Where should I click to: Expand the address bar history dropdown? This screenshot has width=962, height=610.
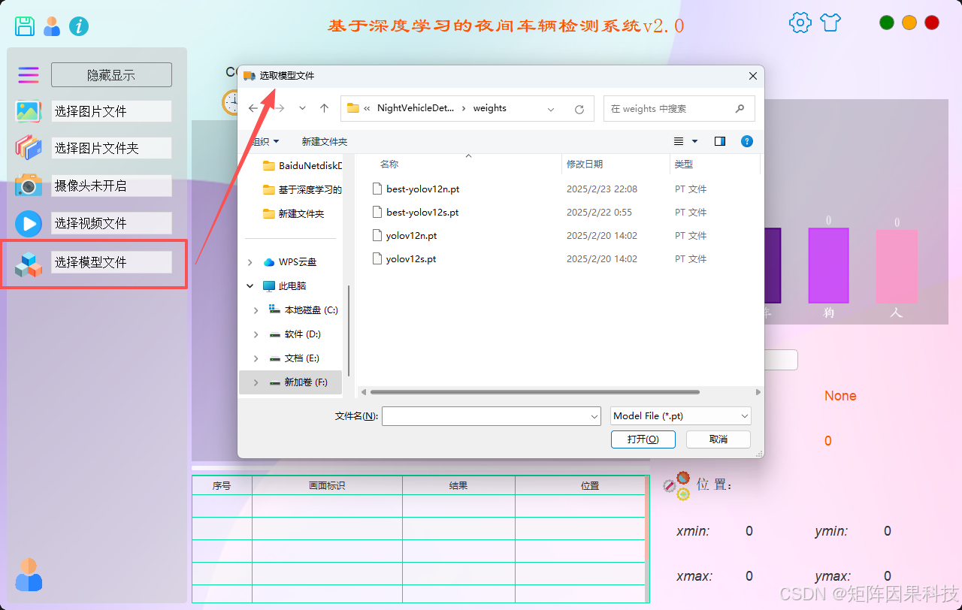tap(551, 109)
